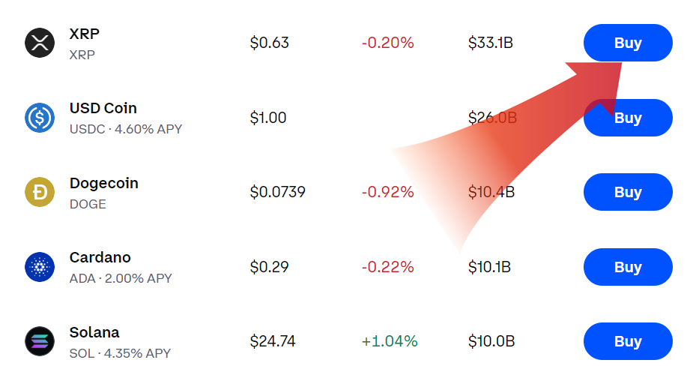Screen dimensions: 699x375
Task: Select the $33.1B XRP market cap
Action: click(x=491, y=43)
